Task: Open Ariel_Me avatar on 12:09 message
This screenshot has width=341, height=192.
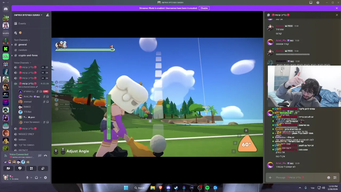Action: pos(270,165)
